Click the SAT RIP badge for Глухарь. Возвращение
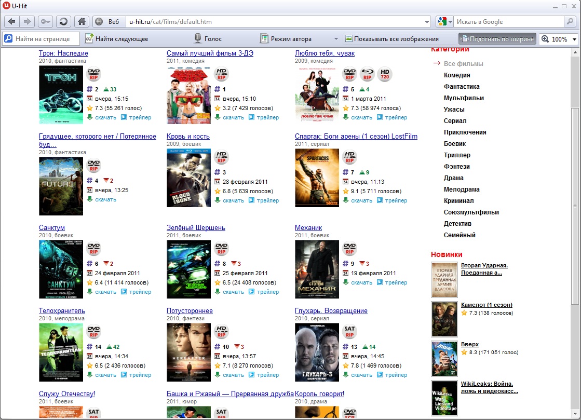Screen dimensions: 581x420 click(x=349, y=332)
